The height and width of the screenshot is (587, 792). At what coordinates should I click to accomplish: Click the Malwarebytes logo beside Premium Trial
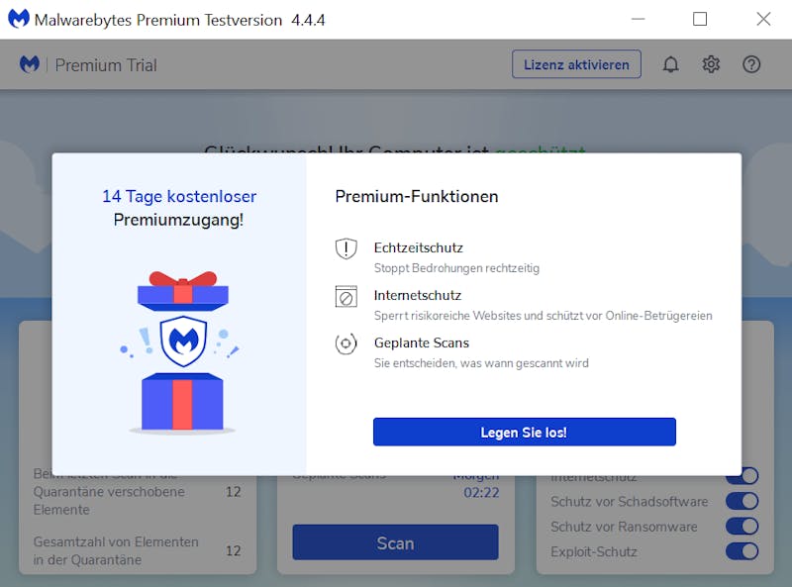(x=30, y=64)
